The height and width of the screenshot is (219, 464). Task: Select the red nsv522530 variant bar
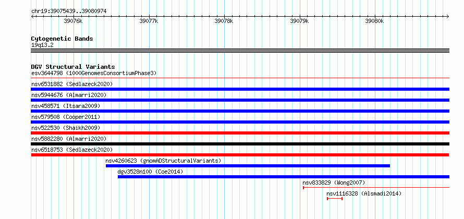coord(240,133)
